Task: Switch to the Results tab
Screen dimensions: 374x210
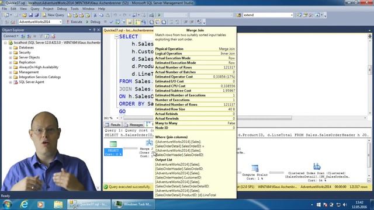Action: click(x=113, y=125)
